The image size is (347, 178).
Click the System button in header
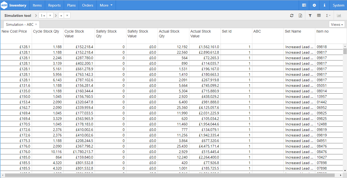click(x=338, y=5)
